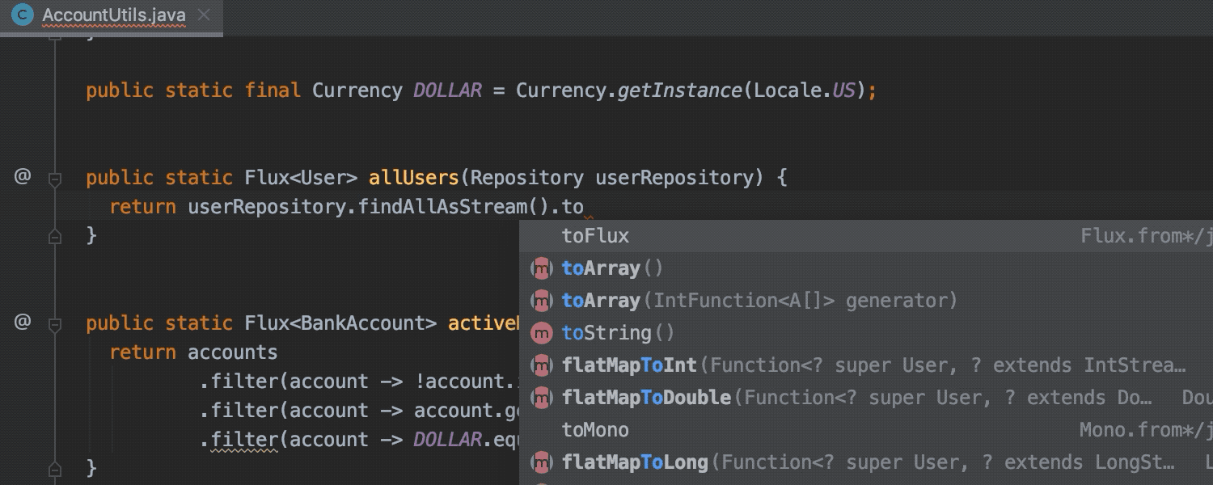Screen dimensions: 1213x485
Task: Place the caret after the typed '.to' text
Action: point(584,207)
